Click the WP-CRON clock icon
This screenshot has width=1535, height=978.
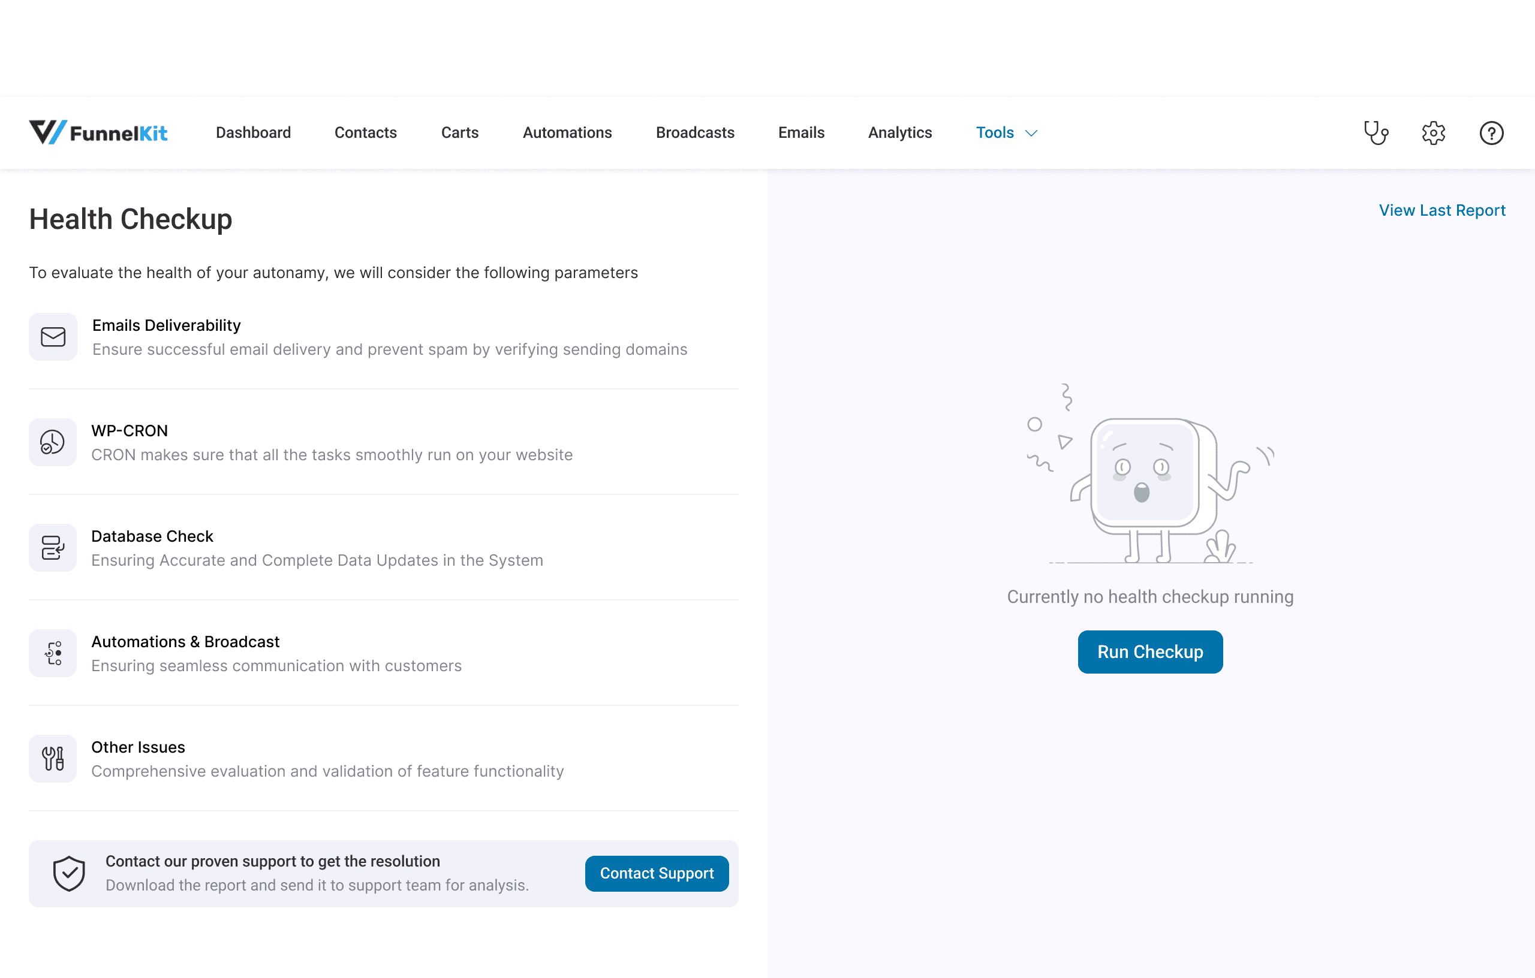point(53,442)
